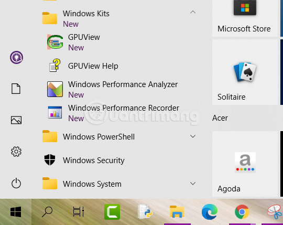The width and height of the screenshot is (283, 225).
Task: Open the Microsoft Store tile
Action: pos(245,18)
